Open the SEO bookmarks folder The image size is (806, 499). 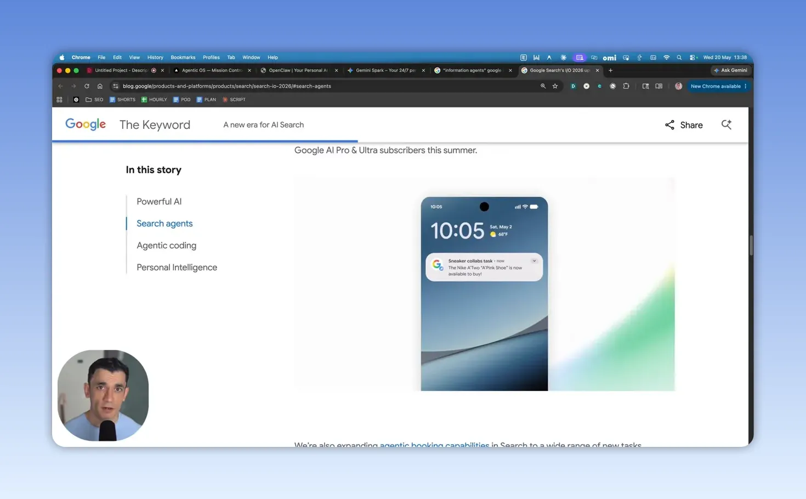[x=94, y=100]
